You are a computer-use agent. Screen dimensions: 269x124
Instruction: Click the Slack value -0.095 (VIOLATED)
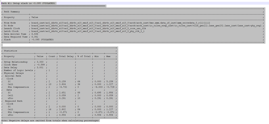[x=42, y=39]
